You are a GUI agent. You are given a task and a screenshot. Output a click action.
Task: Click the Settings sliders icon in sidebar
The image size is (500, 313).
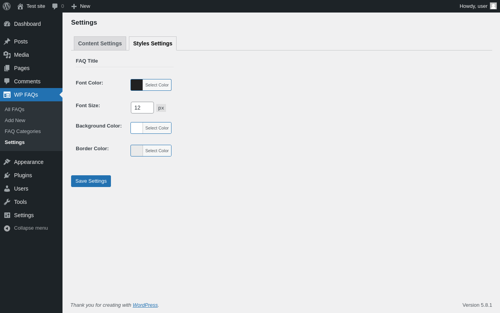tap(7, 215)
